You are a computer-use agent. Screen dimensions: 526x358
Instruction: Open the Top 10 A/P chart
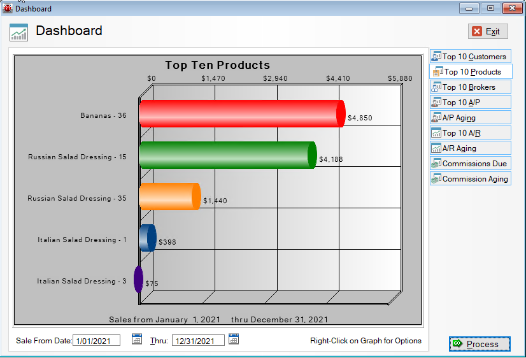(x=471, y=103)
